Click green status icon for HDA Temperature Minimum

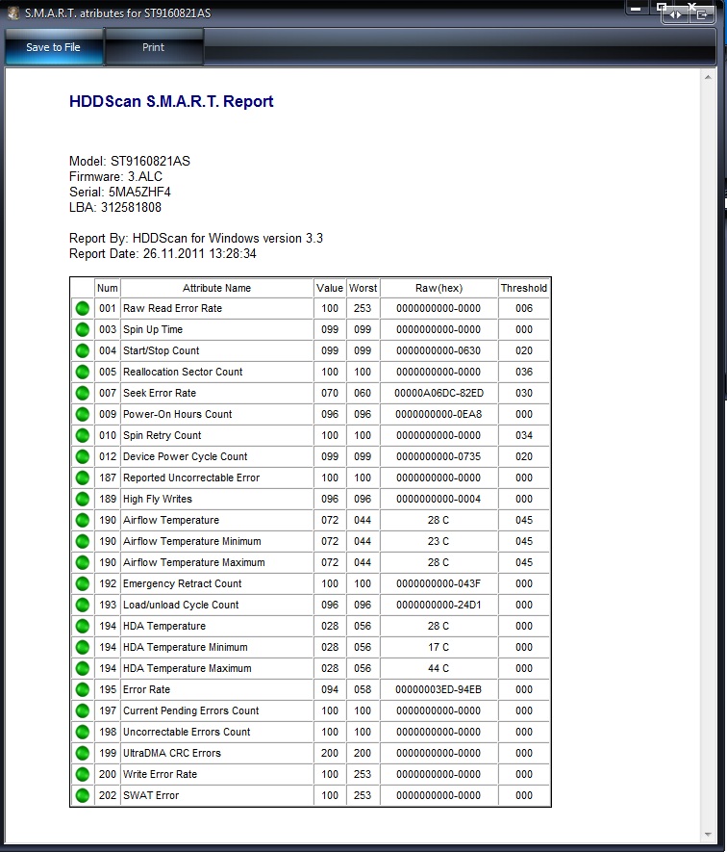click(x=83, y=648)
